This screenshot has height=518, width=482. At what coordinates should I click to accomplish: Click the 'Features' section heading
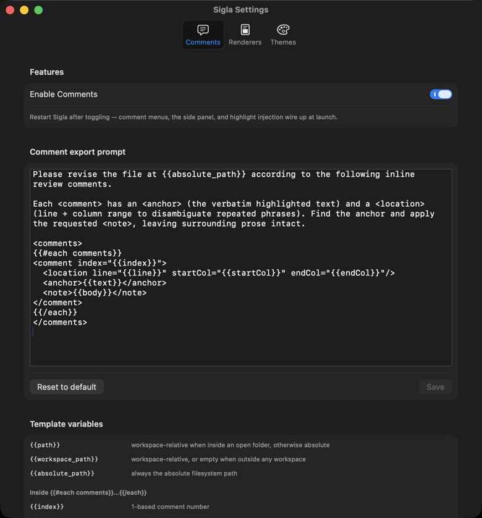click(x=46, y=72)
